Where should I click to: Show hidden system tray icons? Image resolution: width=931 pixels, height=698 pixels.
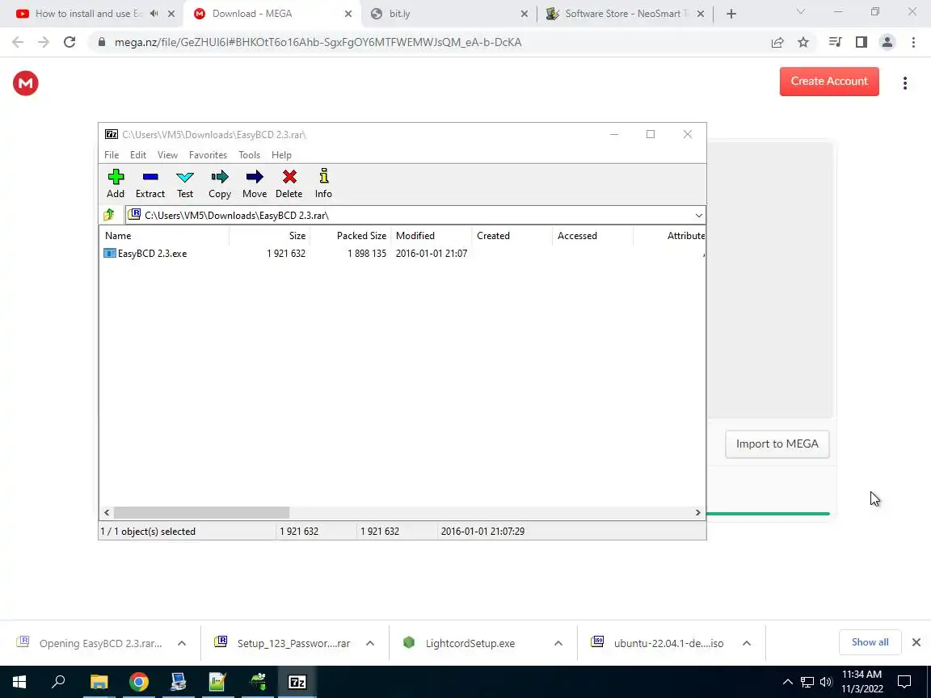[787, 682]
